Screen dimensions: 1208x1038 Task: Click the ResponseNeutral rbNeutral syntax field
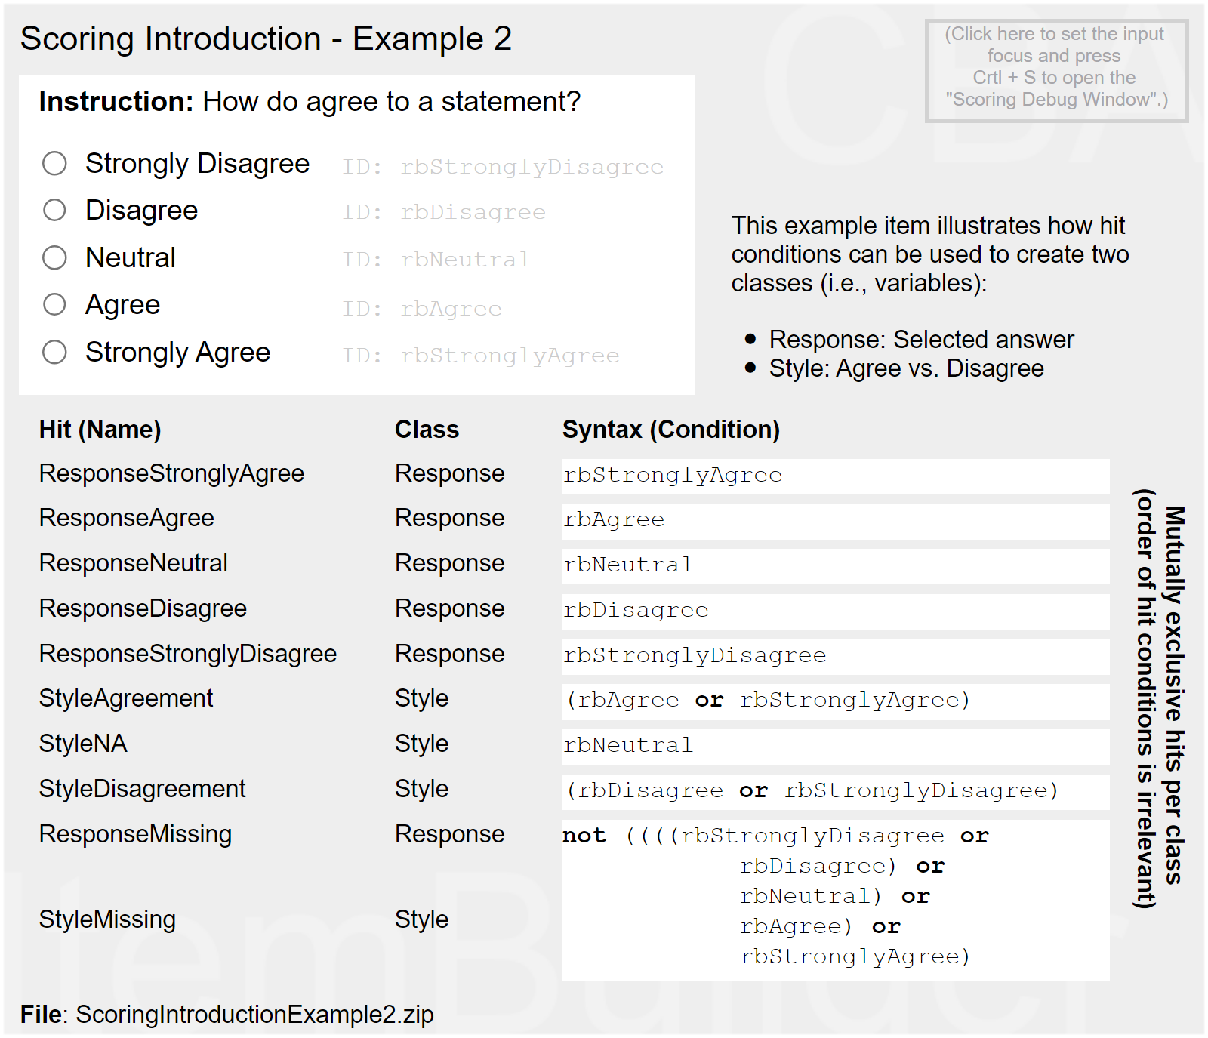pos(834,565)
